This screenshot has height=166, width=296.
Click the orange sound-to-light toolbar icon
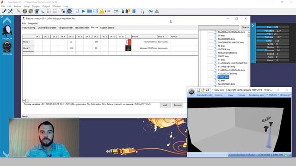(102, 11)
